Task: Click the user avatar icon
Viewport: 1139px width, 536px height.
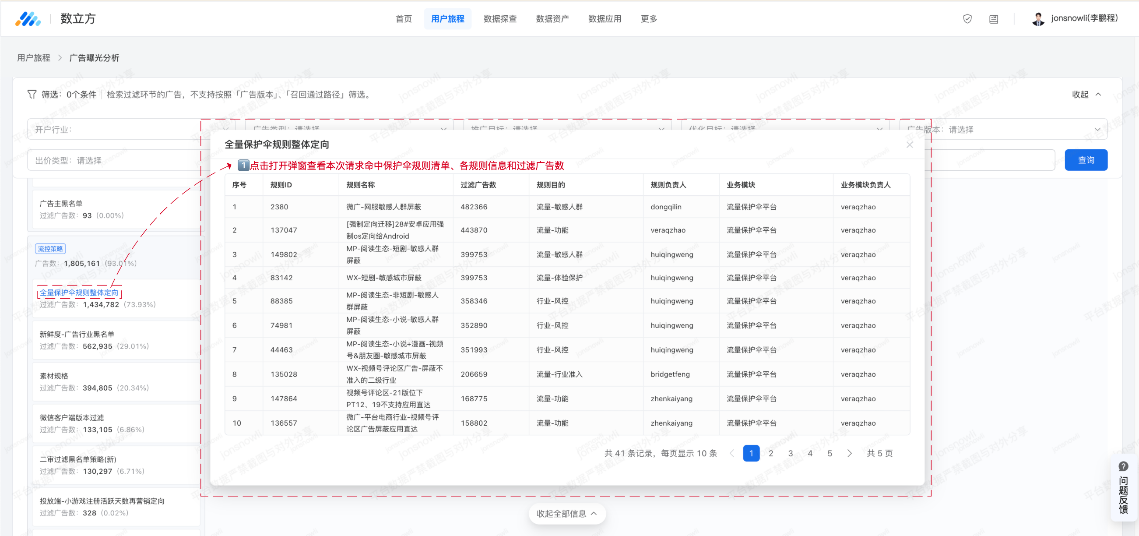Action: 1038,18
